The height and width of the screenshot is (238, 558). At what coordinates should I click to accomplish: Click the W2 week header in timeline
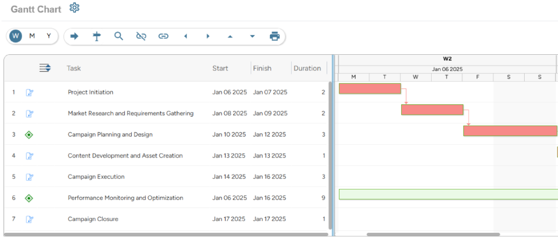tap(447, 59)
